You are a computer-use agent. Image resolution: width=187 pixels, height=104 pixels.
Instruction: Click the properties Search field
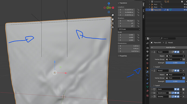coord(168,38)
